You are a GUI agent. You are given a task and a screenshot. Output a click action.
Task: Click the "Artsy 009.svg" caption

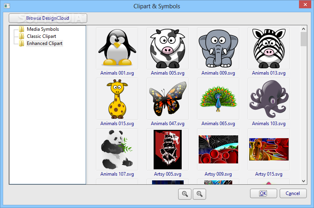(x=218, y=174)
